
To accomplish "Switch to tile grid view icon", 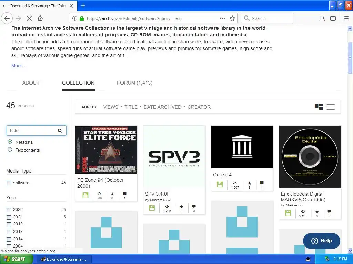I will point(319,107).
